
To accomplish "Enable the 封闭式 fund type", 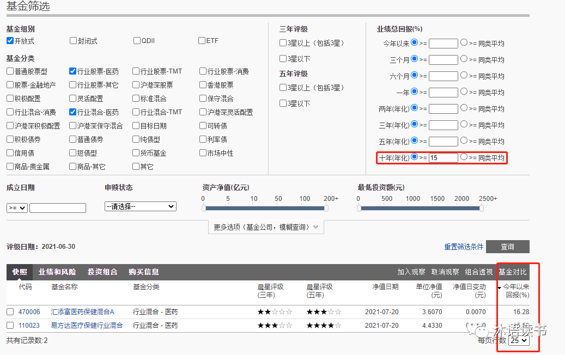I will pos(72,40).
